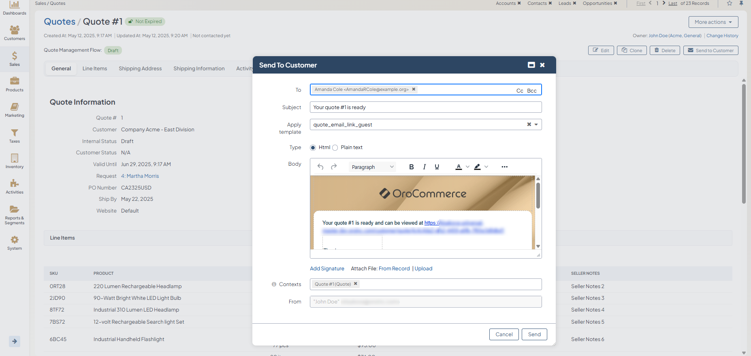Show more editor toolbar options
This screenshot has height=356, width=751.
(x=504, y=167)
